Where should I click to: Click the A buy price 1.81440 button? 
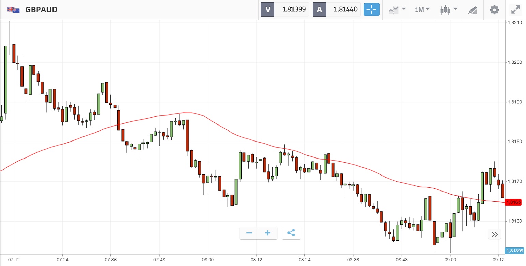tap(336, 10)
